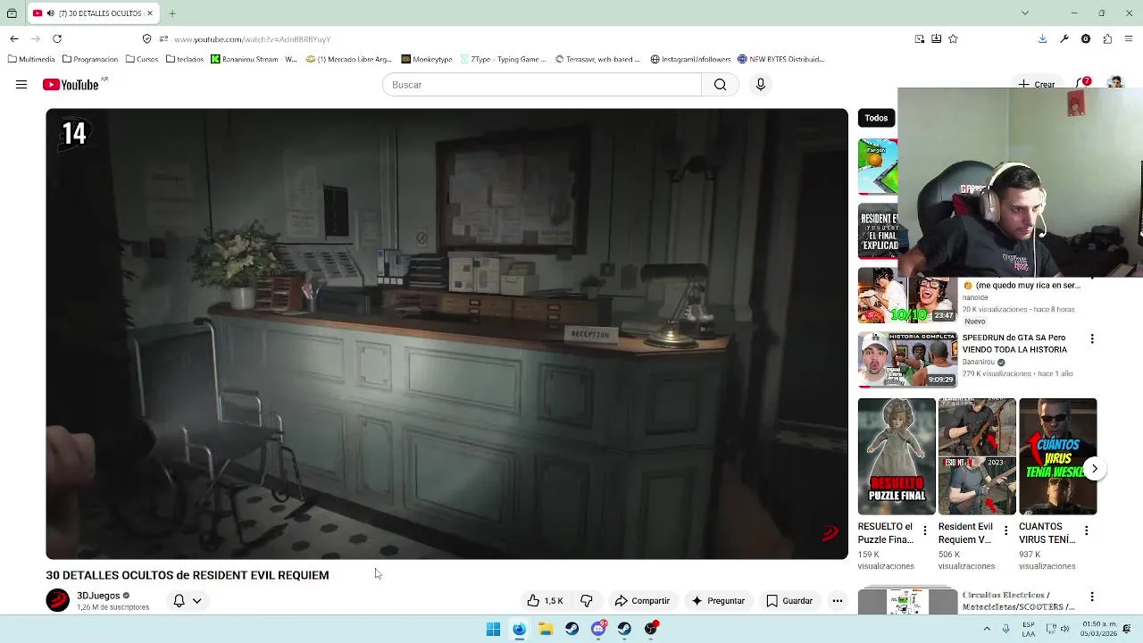1143x643 pixels.
Task: Open Discord from the taskbar
Action: click(x=598, y=629)
